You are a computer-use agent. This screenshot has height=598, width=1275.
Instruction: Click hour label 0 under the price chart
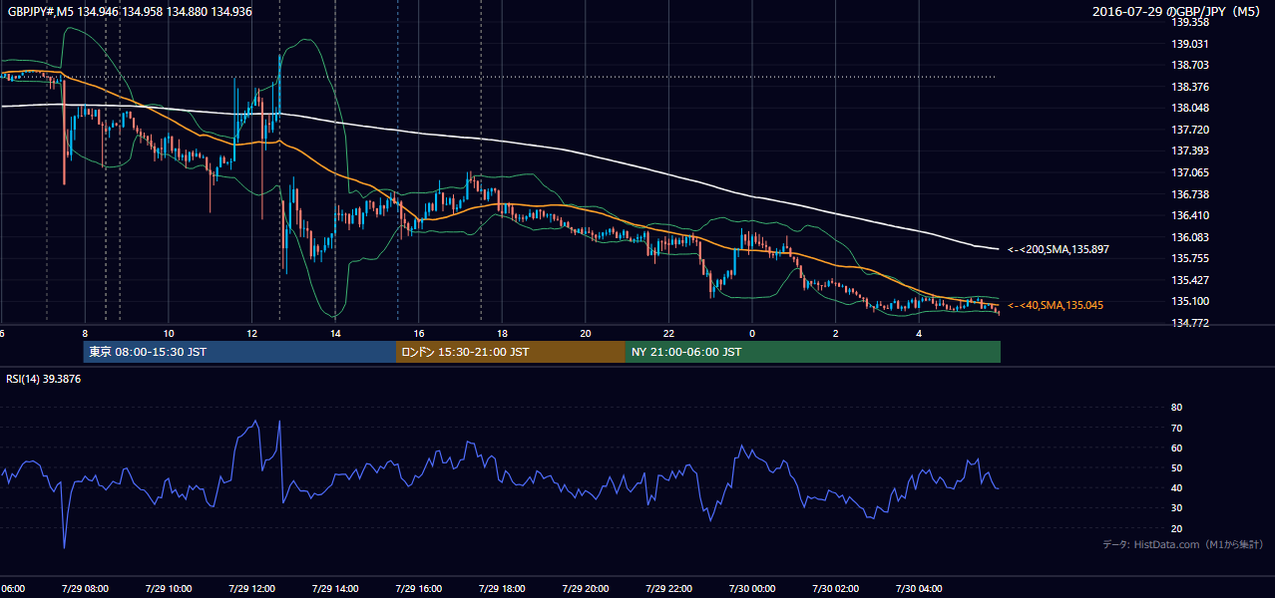[x=752, y=334]
